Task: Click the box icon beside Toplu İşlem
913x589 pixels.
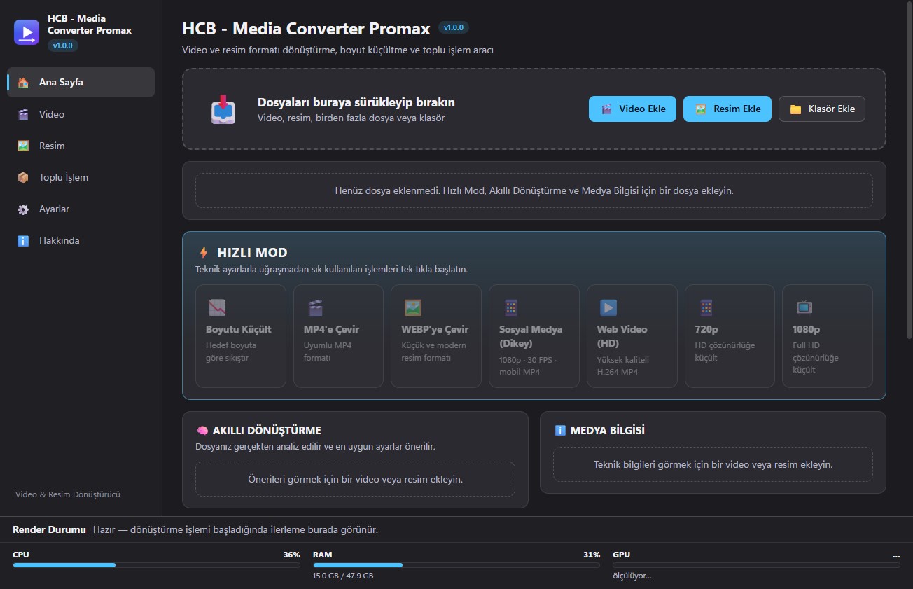Action: [x=23, y=177]
